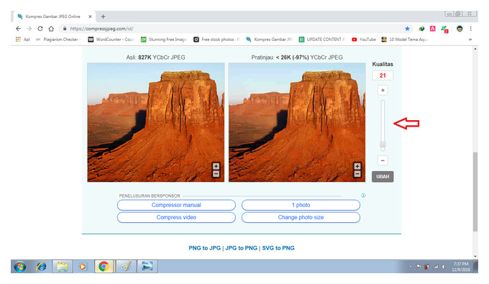The image size is (489, 284).
Task: Decrease quality with the minus button
Action: coord(383,160)
